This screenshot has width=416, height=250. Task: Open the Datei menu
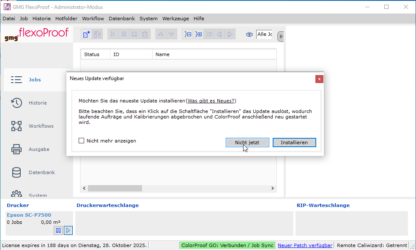coord(9,19)
